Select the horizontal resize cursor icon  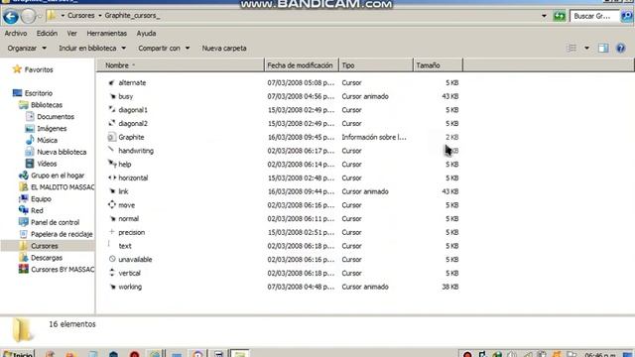[x=112, y=178]
